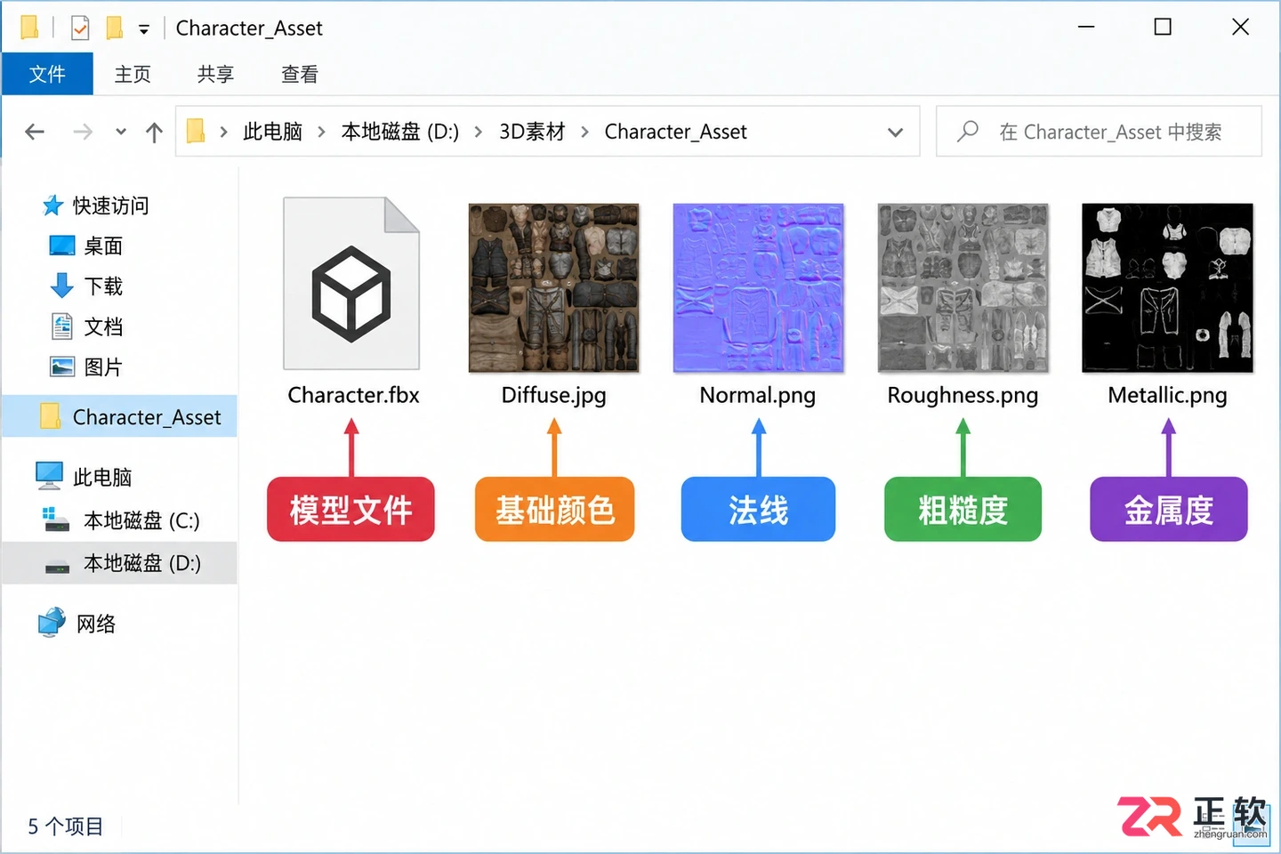Select the Metallic.png texture thumbnail
Image resolution: width=1281 pixels, height=854 pixels.
click(1167, 288)
